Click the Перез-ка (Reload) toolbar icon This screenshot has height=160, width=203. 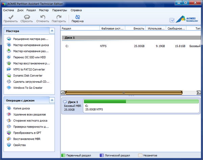tap(77, 18)
